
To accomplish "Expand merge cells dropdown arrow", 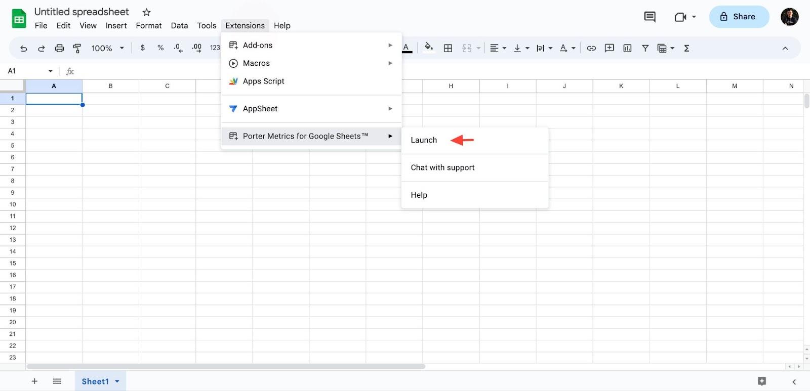I will [478, 48].
